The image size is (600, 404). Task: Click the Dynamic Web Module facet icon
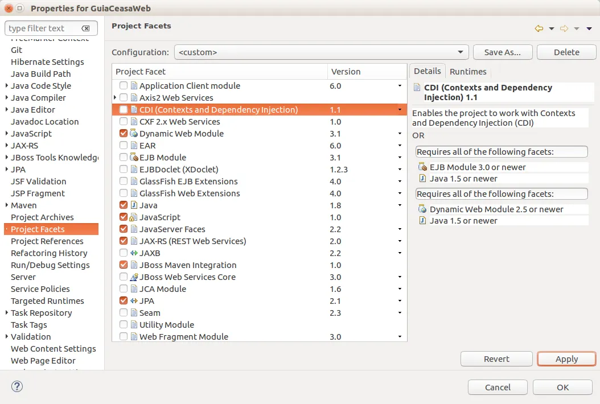pyautogui.click(x=134, y=134)
